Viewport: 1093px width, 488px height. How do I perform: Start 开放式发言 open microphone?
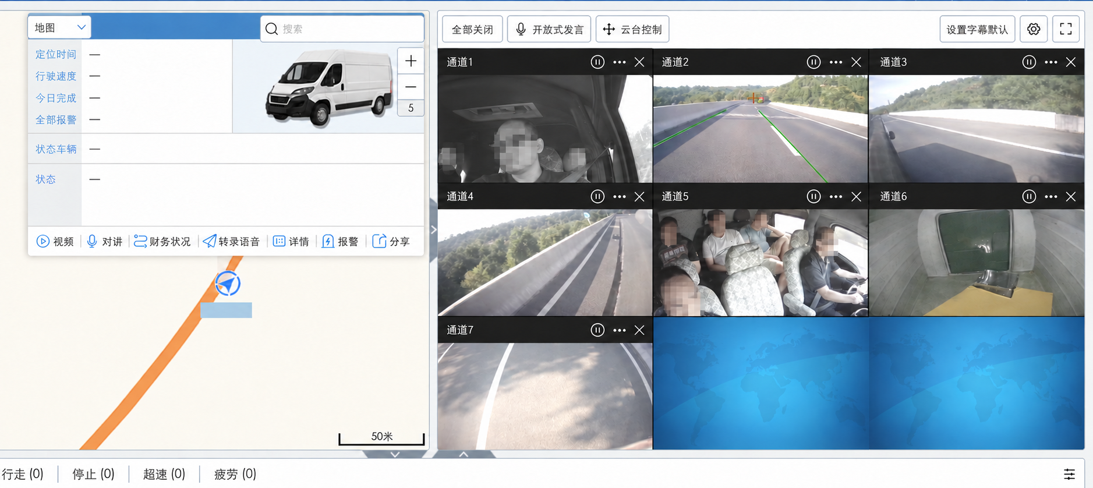click(549, 29)
